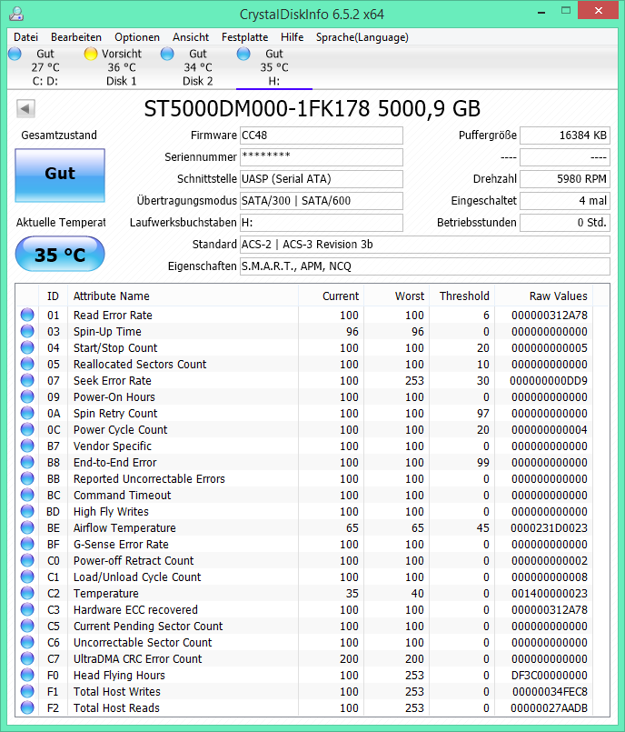Viewport: 625px width, 732px height.
Task: Click status orb for Airflow Temperature
Action: click(27, 527)
